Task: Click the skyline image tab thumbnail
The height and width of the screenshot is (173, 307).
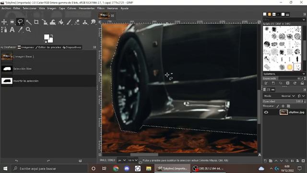Action: pyautogui.click(x=104, y=15)
